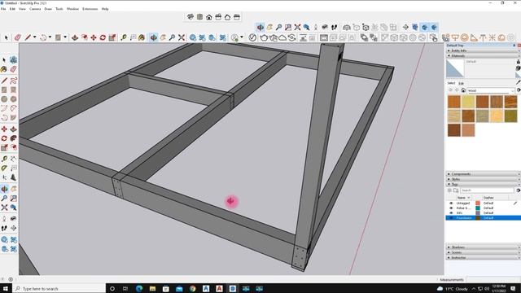The width and height of the screenshot is (521, 293).
Task: Activate the Orbit tool in left toolbar
Action: click(x=4, y=189)
